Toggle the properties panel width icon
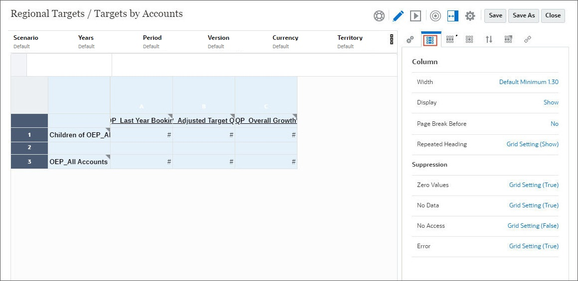Screen dimensions: 578x281 (452, 16)
